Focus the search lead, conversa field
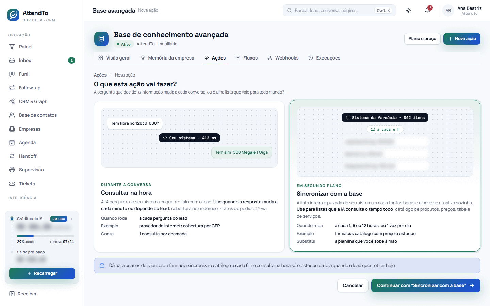The image size is (490, 306). coord(339,11)
